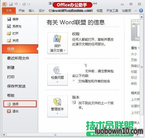The image size is (145, 138).
Task: Click the 类别 property field label
Action: (x=134, y=84)
